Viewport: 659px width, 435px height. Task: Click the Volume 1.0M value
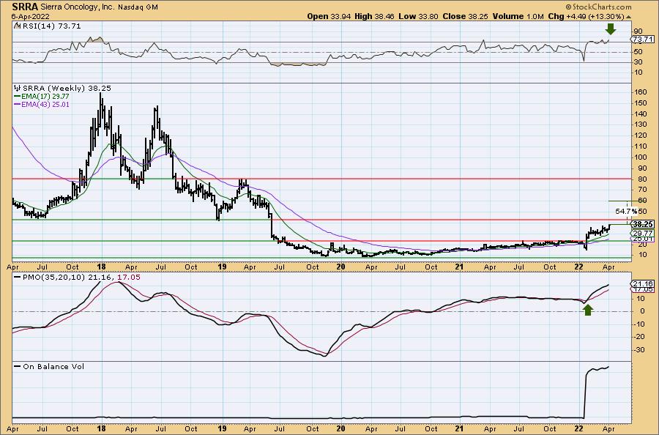point(518,16)
